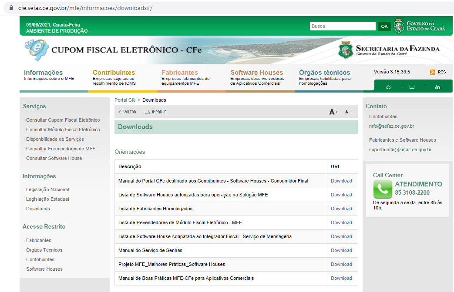Open Órgãos Técnicos under Acesso Restrito
This screenshot has height=292, width=454.
(44, 250)
